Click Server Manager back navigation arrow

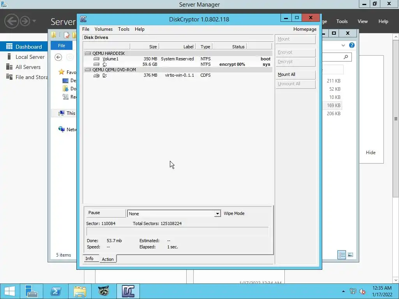12,21
